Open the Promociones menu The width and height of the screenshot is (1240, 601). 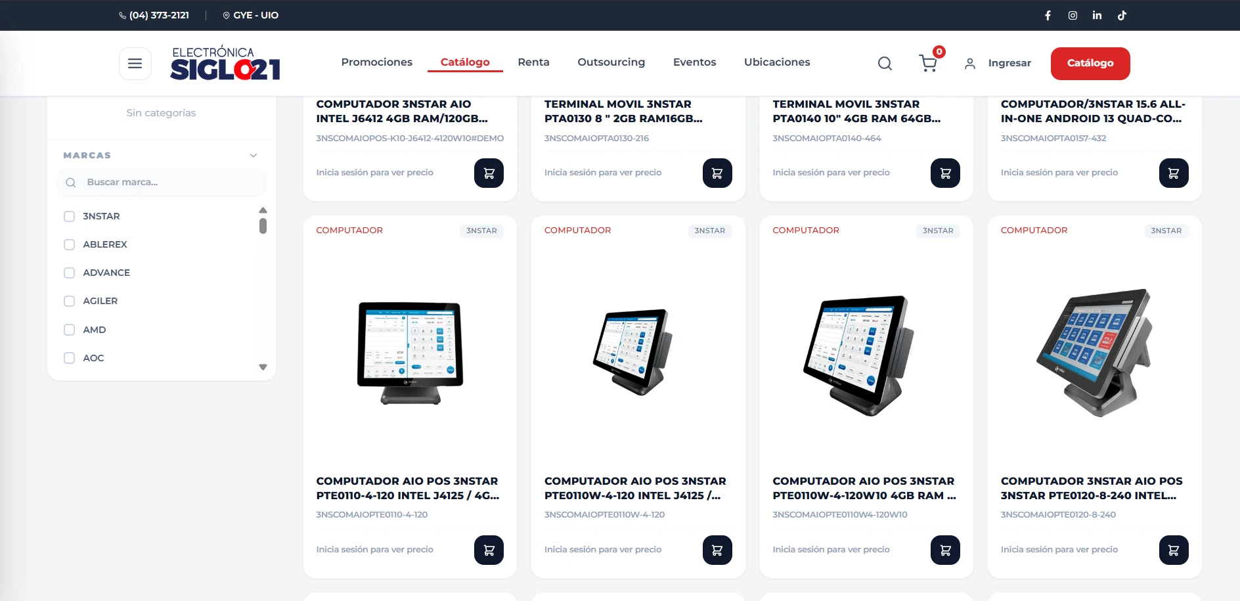(377, 62)
